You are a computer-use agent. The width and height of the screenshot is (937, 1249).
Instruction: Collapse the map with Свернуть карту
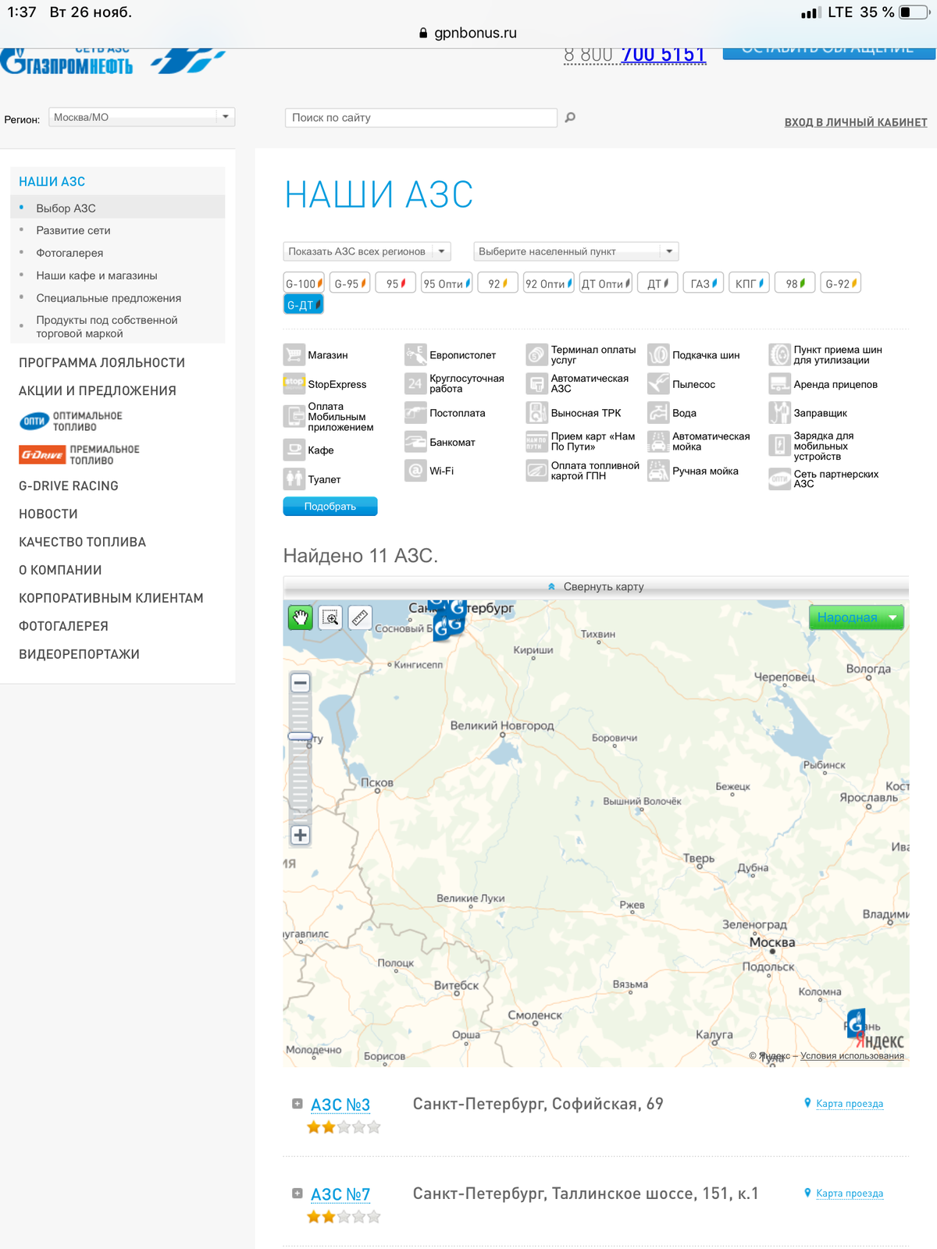click(x=596, y=586)
